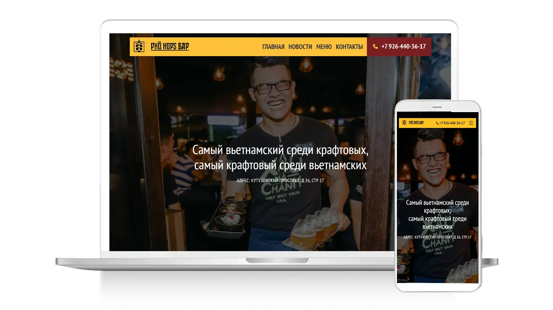This screenshot has height=310, width=553.
Task: Tap the headline text on the smartphone screen
Action: [437, 214]
